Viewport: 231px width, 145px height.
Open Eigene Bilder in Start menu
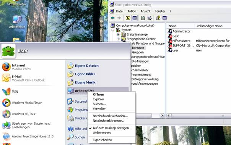[81, 74]
